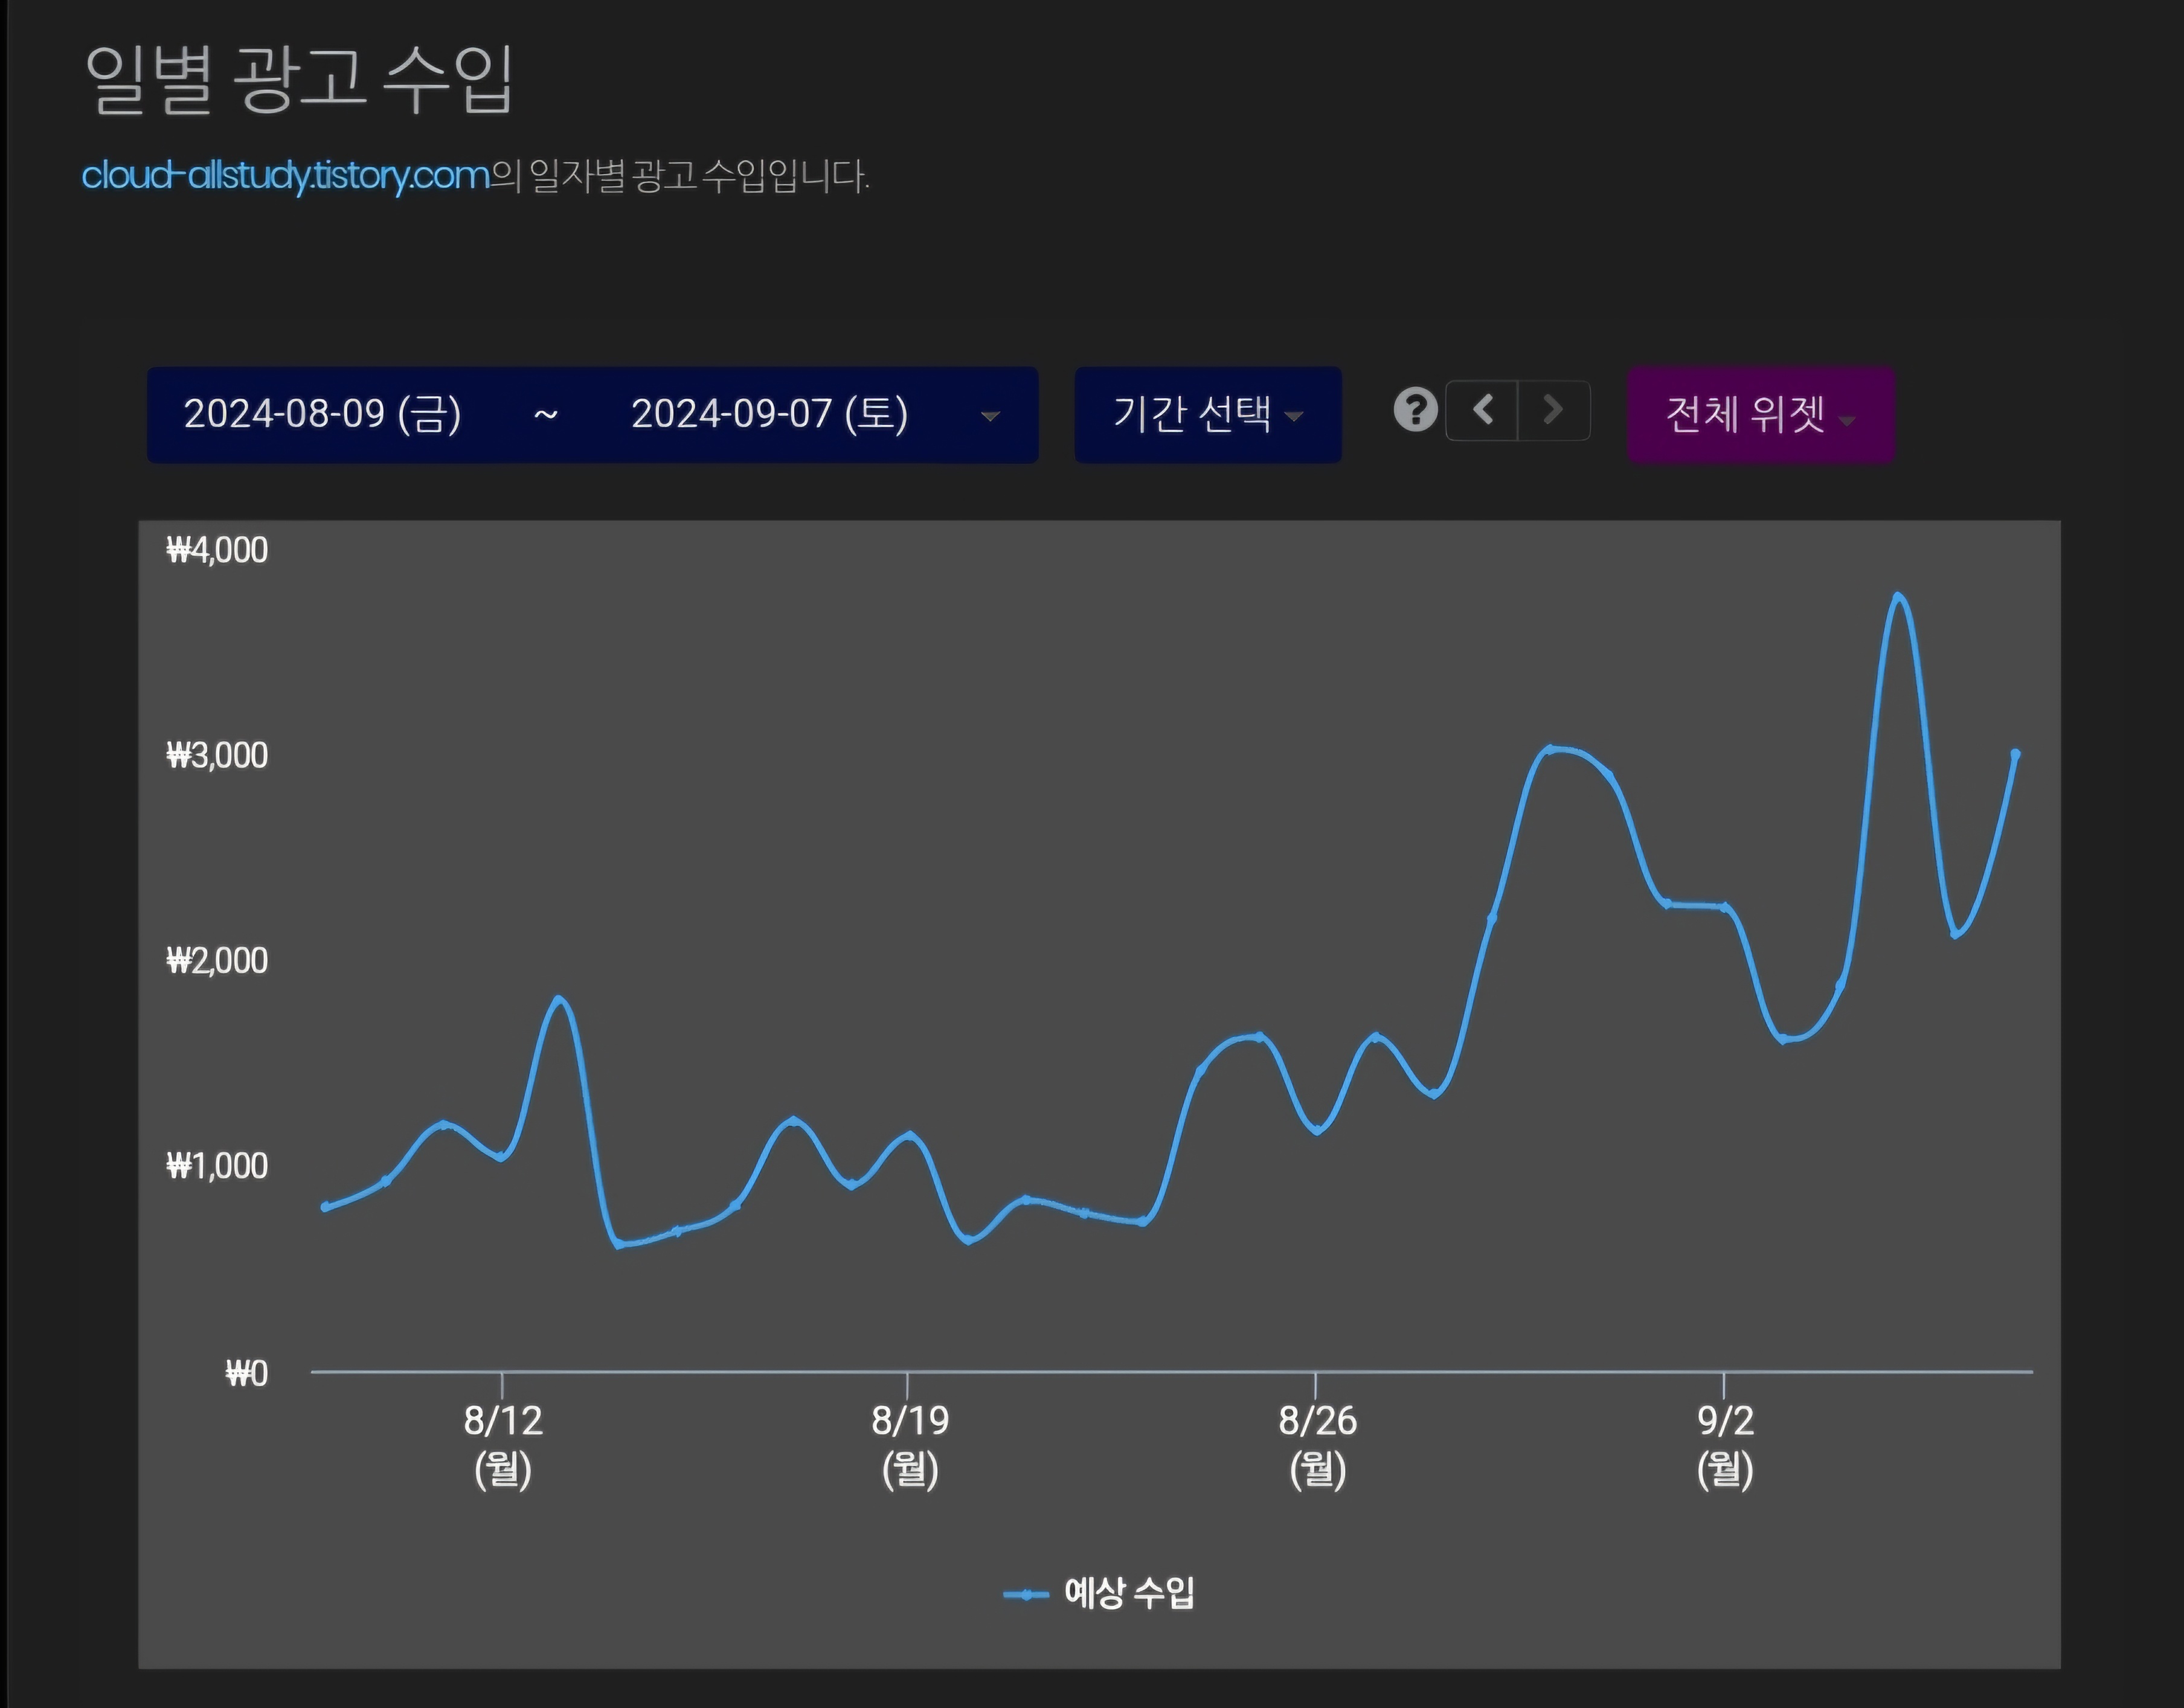The width and height of the screenshot is (2184, 1708).
Task: Click the blue legend line marker icon
Action: (x=1026, y=1594)
